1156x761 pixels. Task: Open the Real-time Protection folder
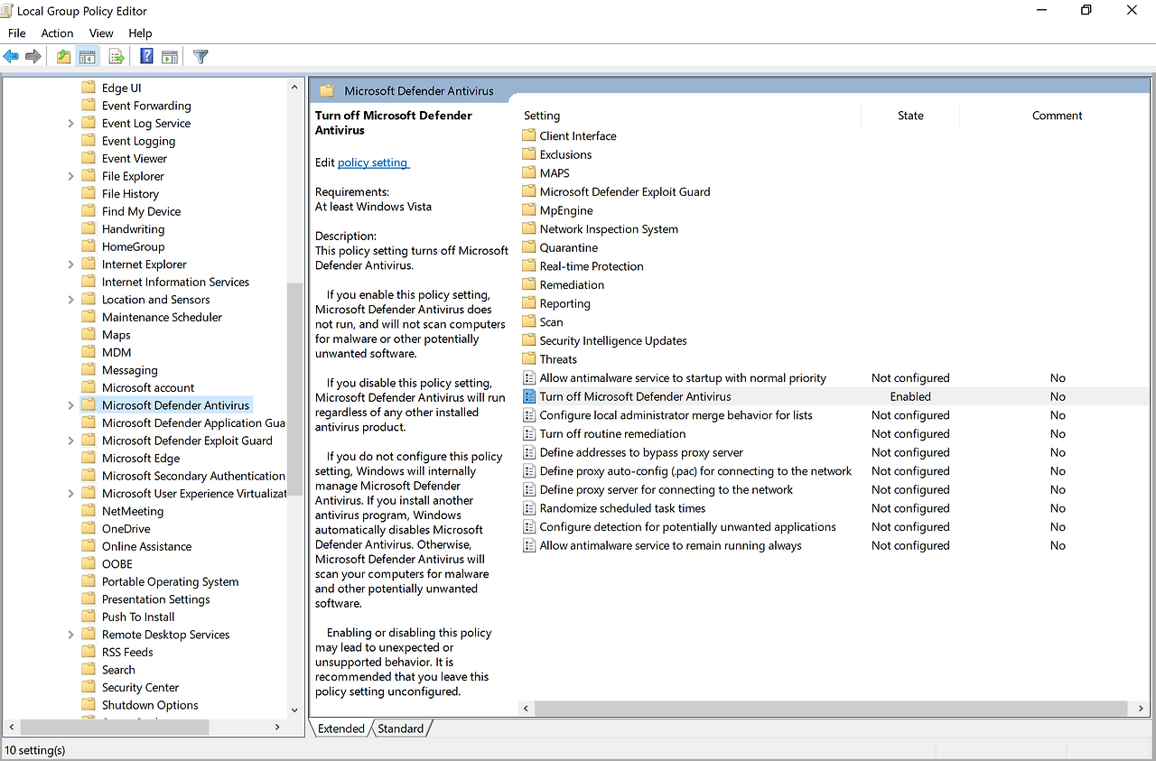pyautogui.click(x=591, y=265)
